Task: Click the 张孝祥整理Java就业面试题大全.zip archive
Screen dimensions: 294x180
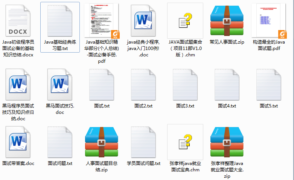Action: tap(227, 142)
